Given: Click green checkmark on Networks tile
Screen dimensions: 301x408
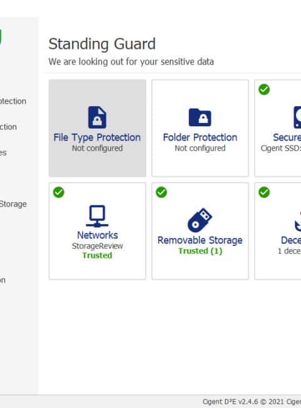Looking at the screenshot, I should click(x=58, y=192).
